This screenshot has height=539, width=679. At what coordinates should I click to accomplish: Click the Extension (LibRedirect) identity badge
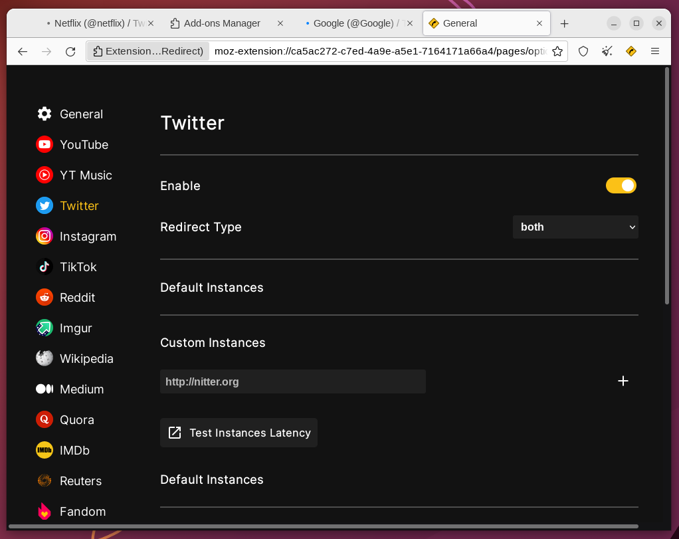148,51
